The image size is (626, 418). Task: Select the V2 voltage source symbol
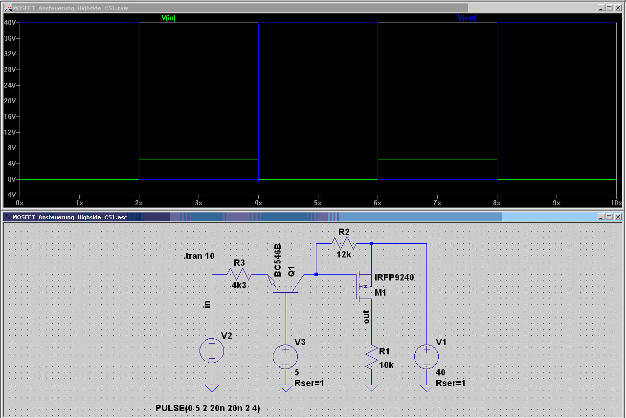[212, 350]
